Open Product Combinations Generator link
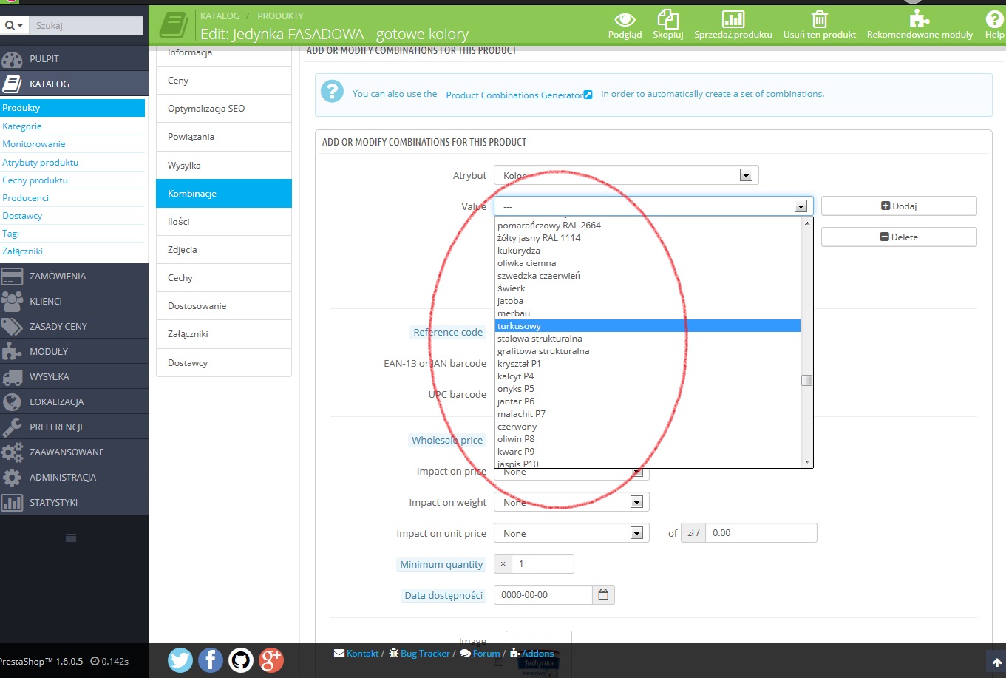Image resolution: width=1006 pixels, height=678 pixels. (x=519, y=95)
